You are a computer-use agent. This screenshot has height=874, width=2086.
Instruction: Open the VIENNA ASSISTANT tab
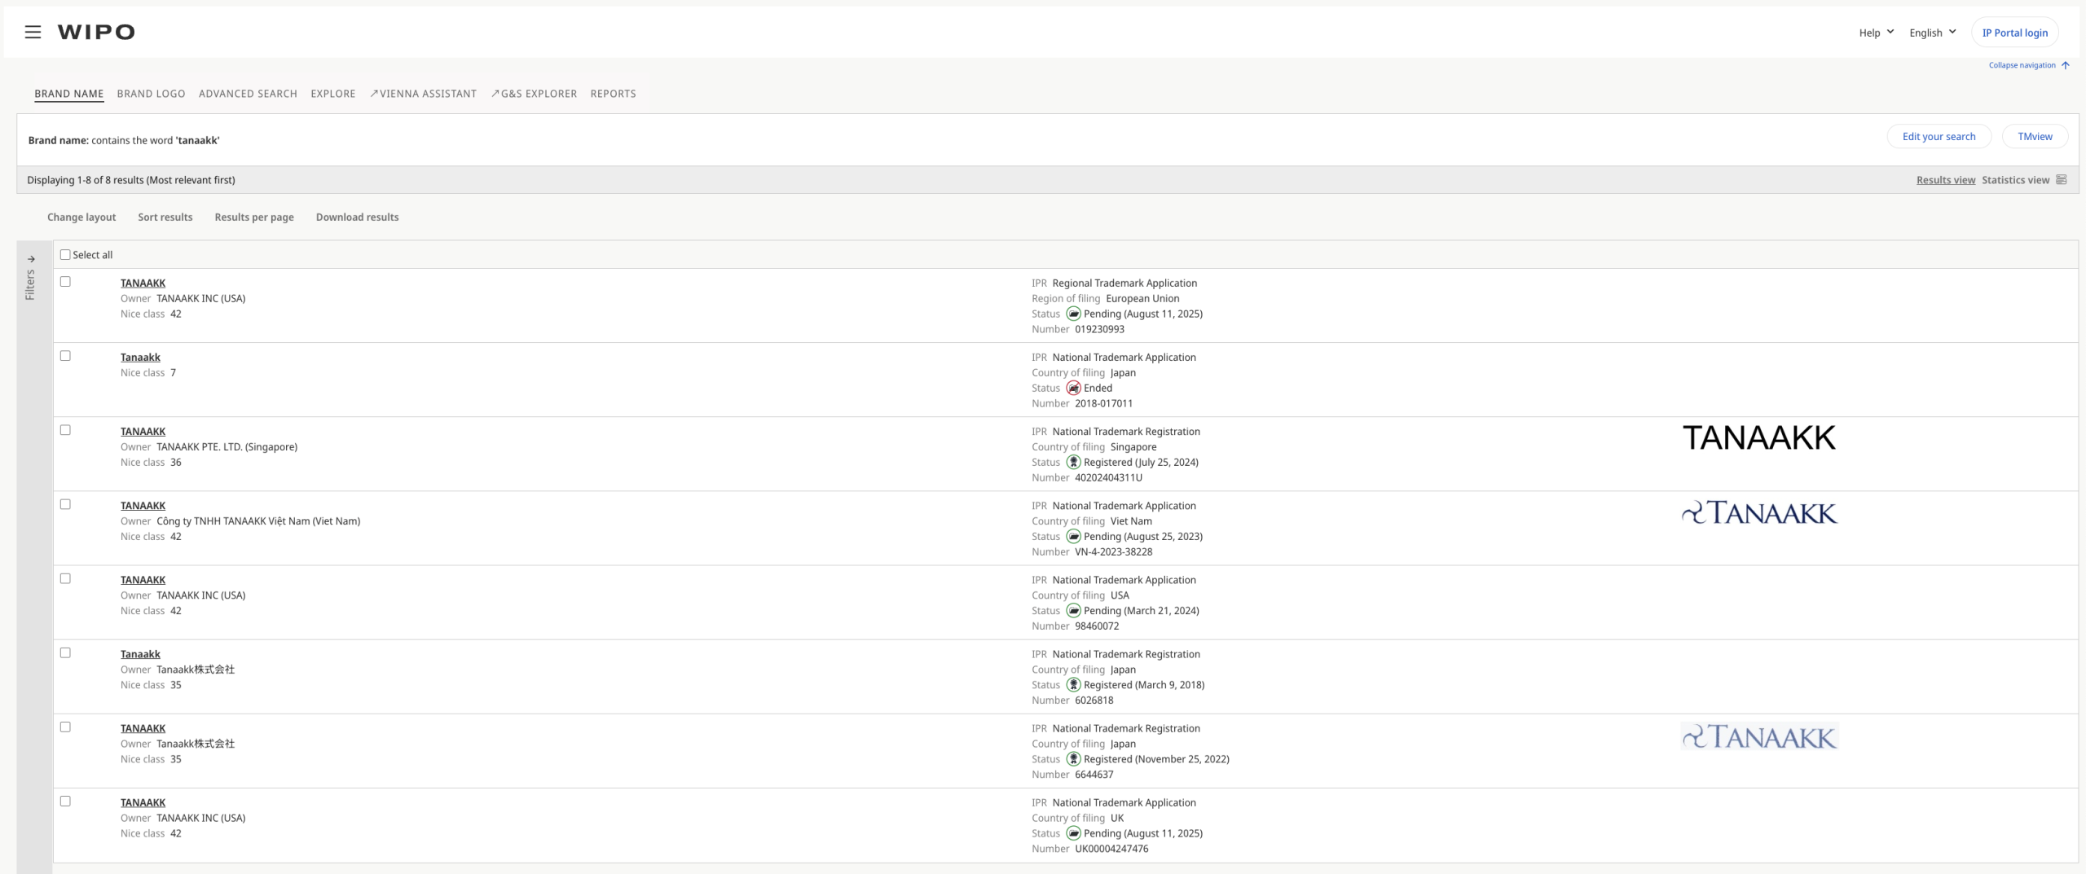click(x=423, y=94)
